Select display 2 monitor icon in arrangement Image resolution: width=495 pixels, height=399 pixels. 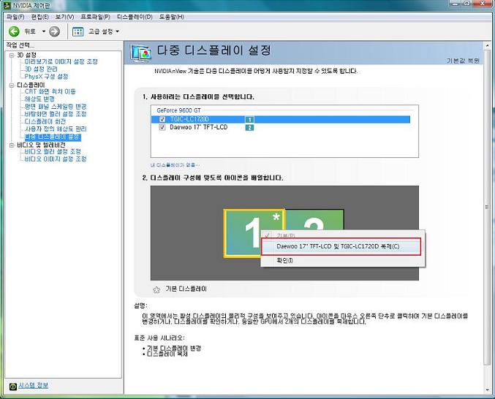click(314, 219)
